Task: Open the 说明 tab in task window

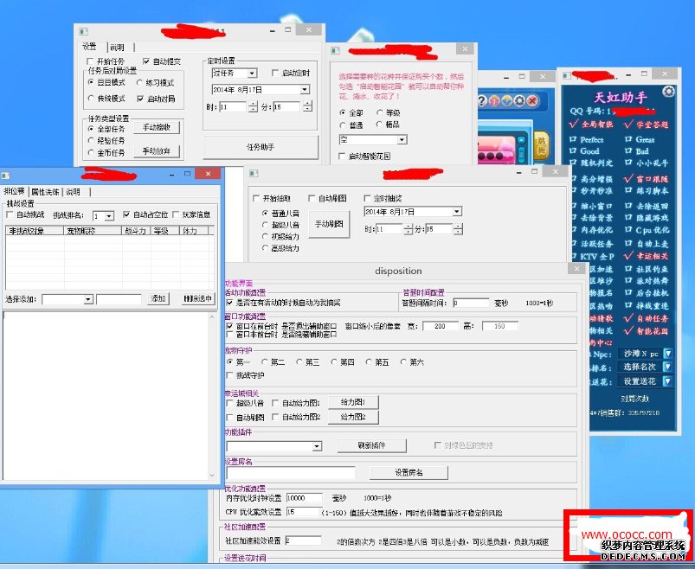Action: point(118,48)
